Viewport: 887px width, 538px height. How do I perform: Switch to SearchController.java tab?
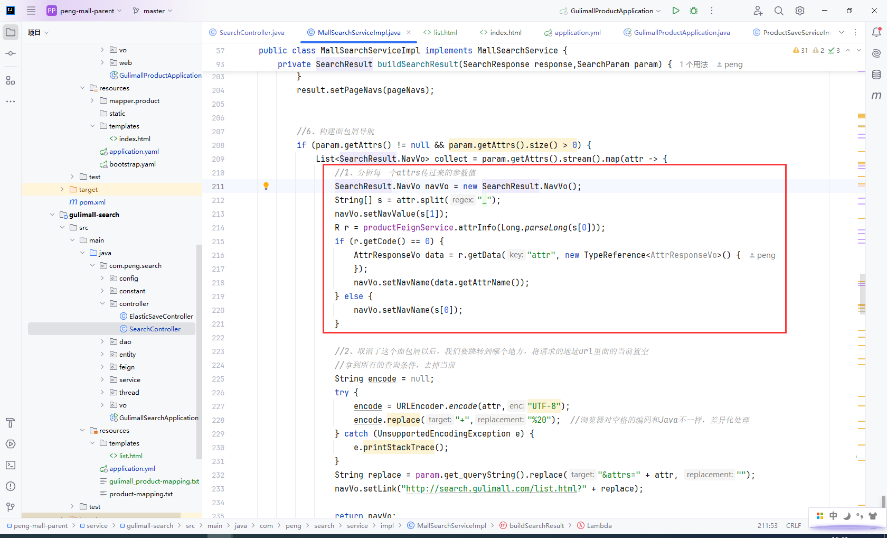tap(247, 32)
